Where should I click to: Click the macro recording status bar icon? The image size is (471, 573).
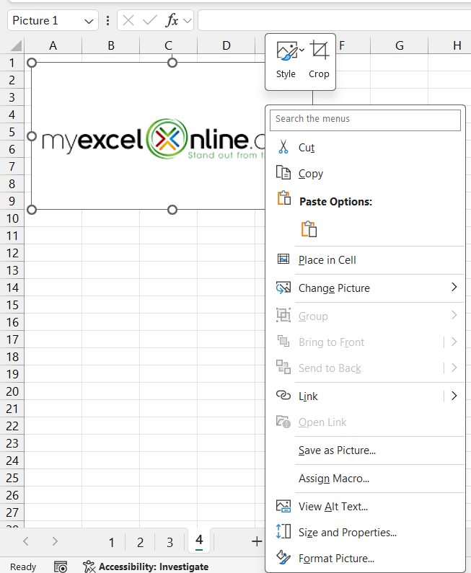click(x=61, y=567)
